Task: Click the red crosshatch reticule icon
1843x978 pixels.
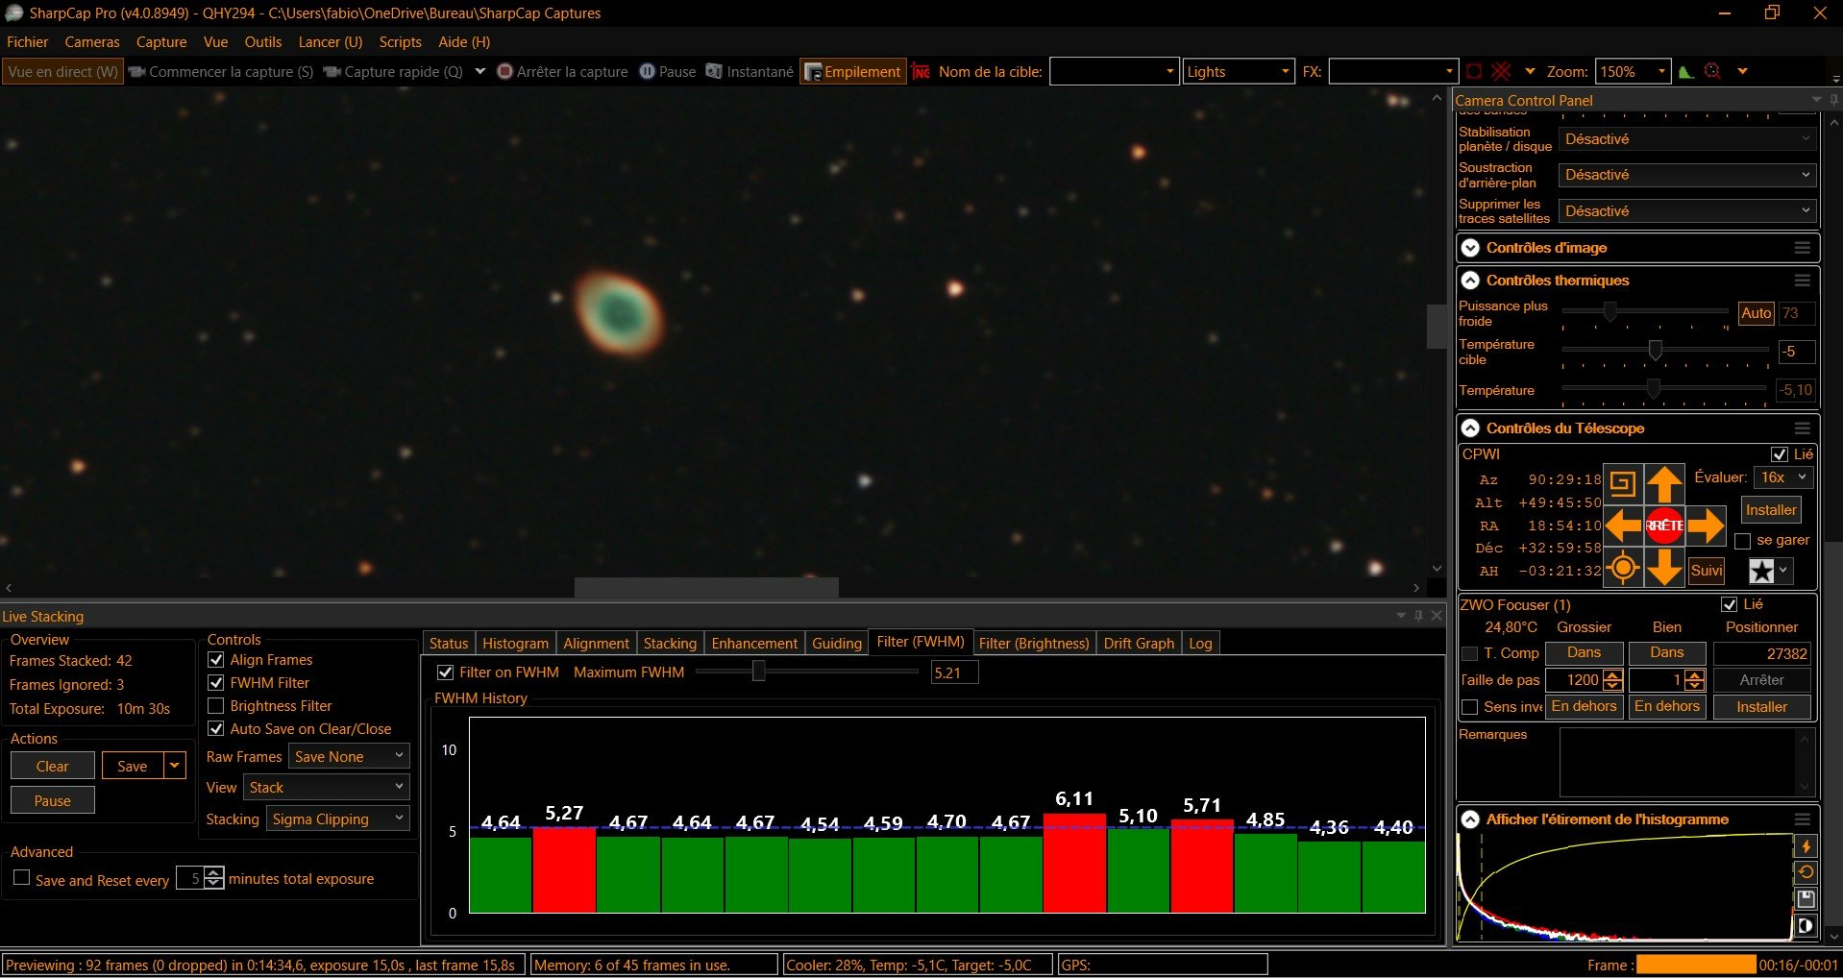Action: tap(1501, 71)
